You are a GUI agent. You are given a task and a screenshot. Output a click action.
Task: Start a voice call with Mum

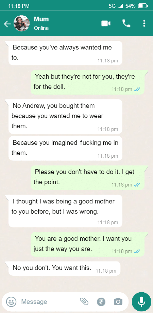[x=126, y=23]
